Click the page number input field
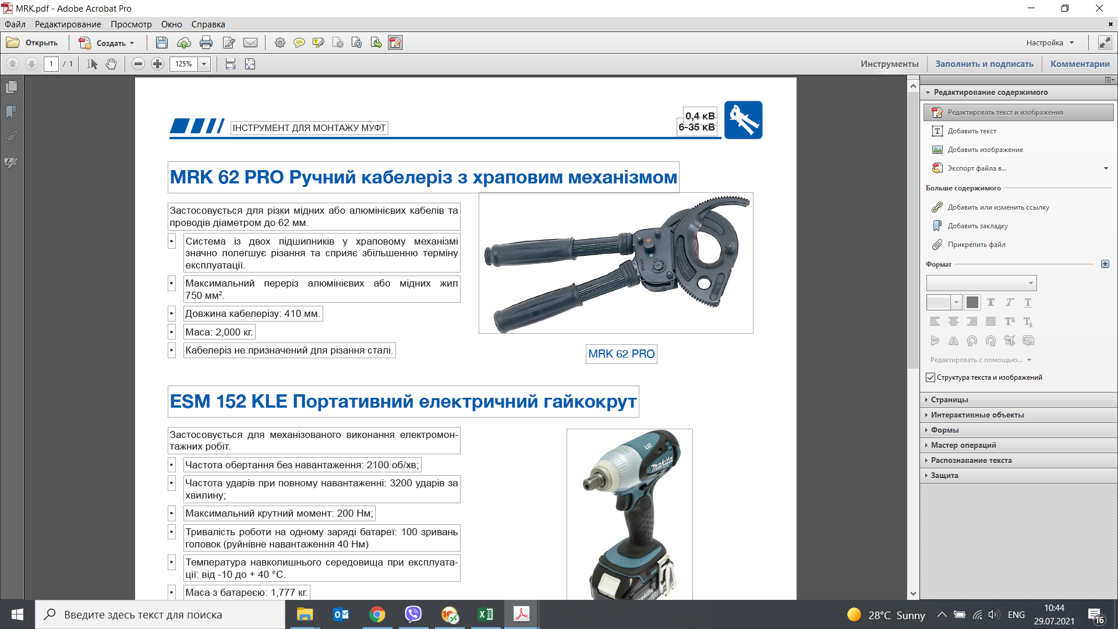The width and height of the screenshot is (1118, 629). [x=51, y=64]
